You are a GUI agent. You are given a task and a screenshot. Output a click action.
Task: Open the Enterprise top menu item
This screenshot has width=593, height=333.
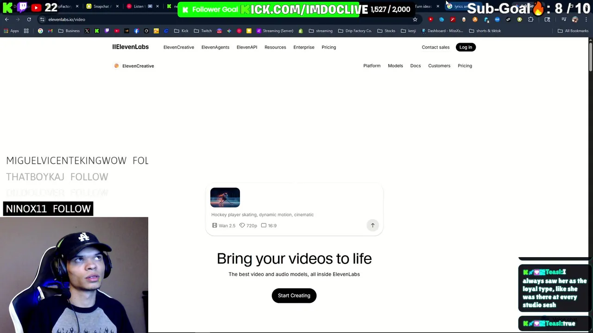304,47
